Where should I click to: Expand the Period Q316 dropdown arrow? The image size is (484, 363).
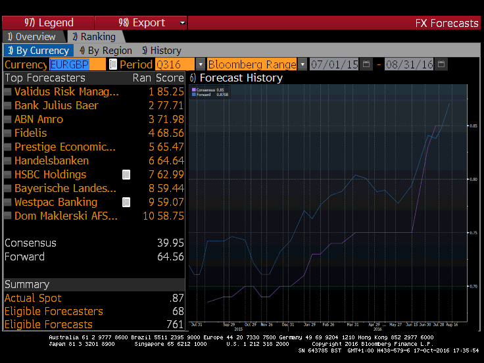(x=201, y=64)
